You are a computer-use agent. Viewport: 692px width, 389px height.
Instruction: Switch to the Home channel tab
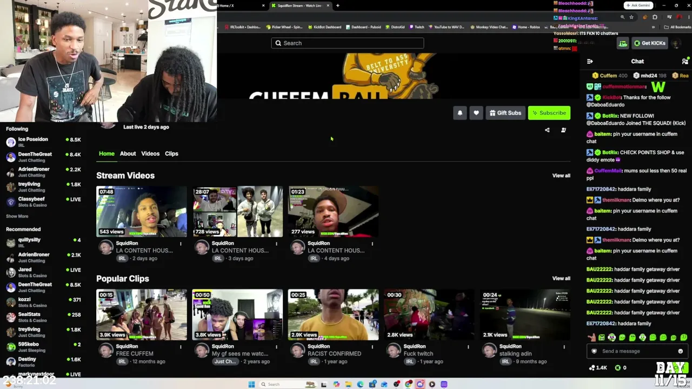(107, 153)
